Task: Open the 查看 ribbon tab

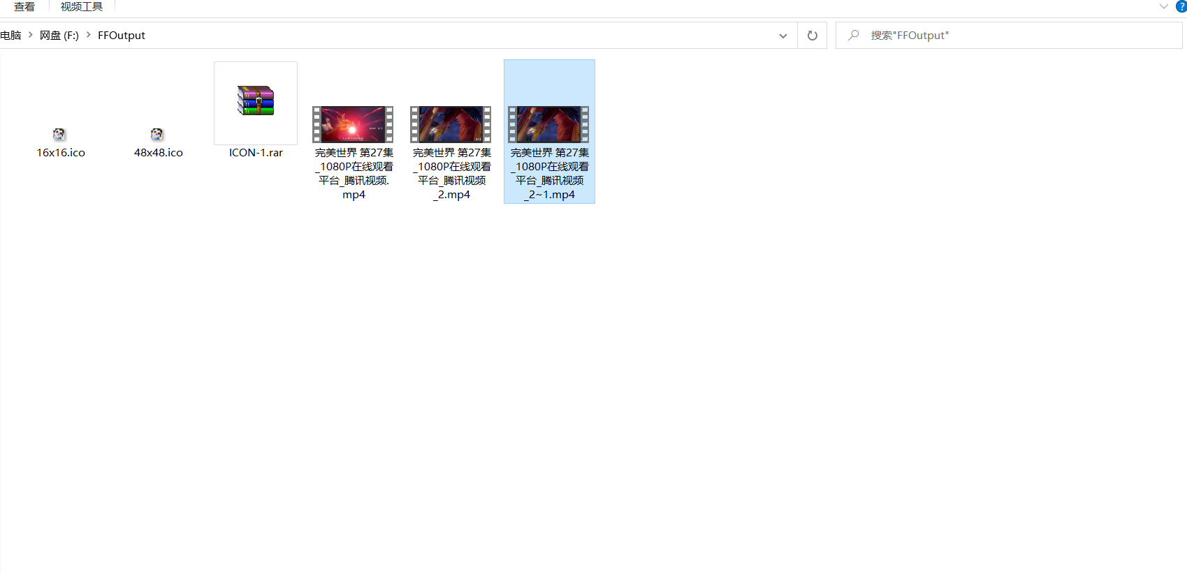Action: (24, 7)
